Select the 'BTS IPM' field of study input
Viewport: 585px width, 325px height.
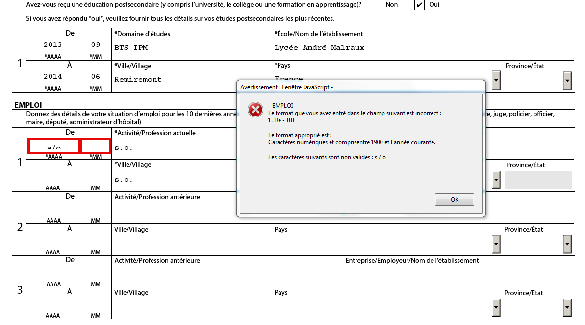(x=191, y=48)
